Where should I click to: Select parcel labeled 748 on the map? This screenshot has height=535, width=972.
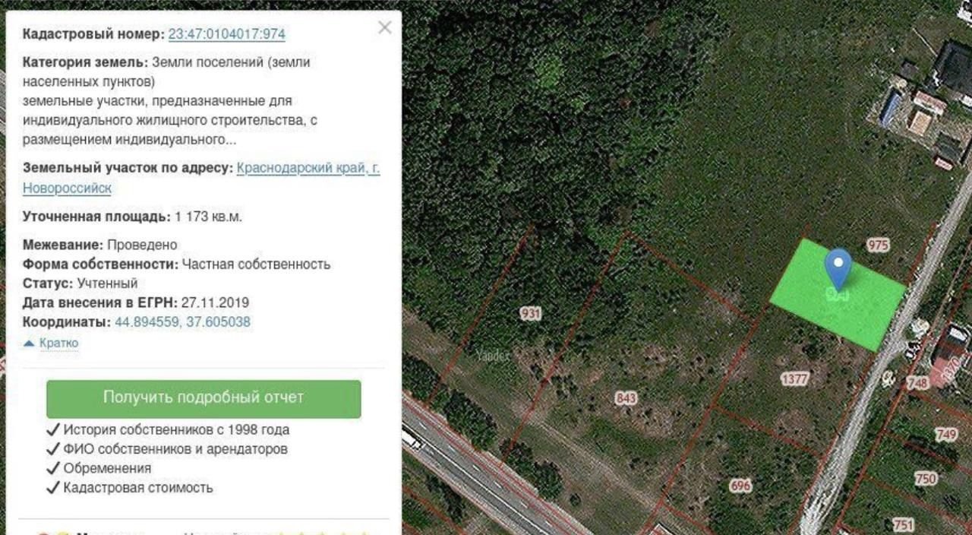coord(918,384)
